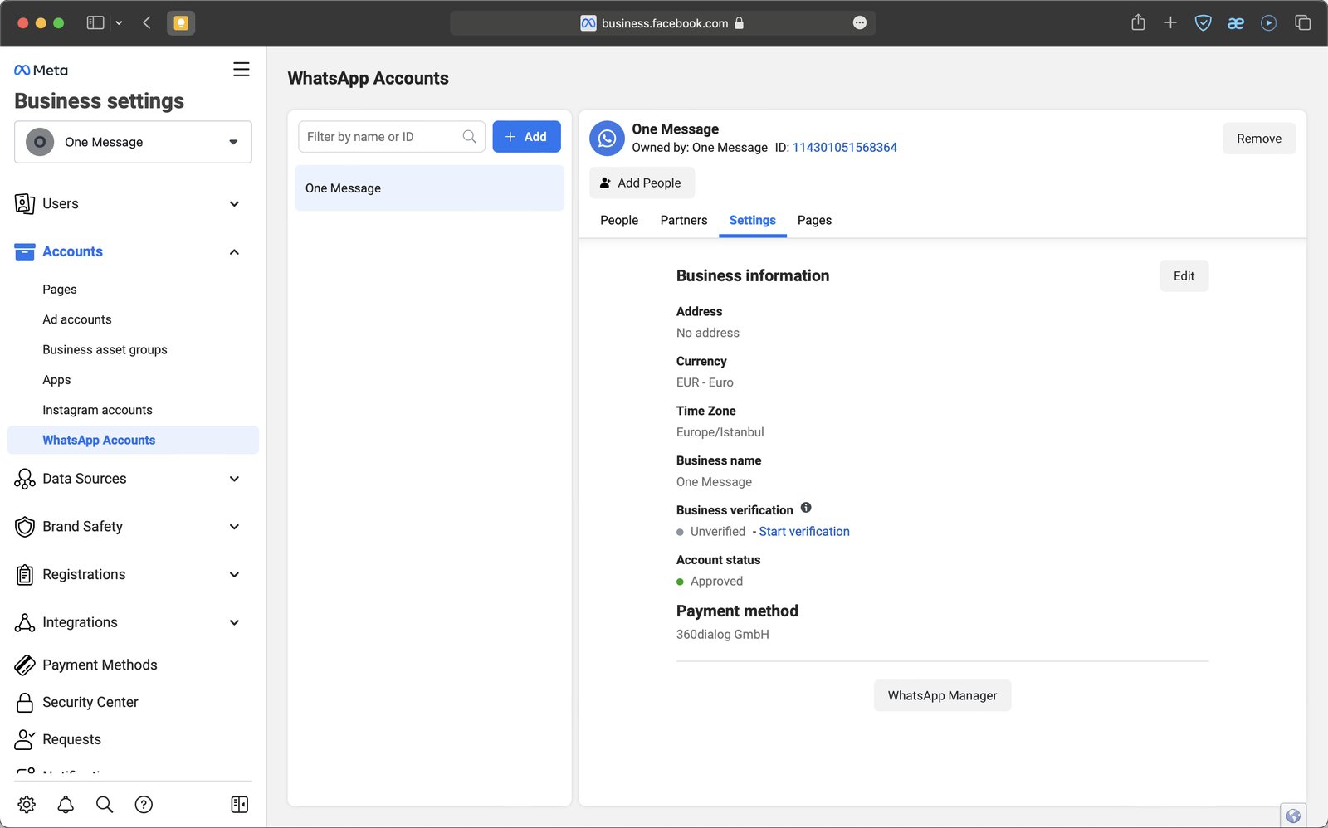Open the Pages tab in account details
Image resolution: width=1328 pixels, height=828 pixels.
(x=814, y=221)
